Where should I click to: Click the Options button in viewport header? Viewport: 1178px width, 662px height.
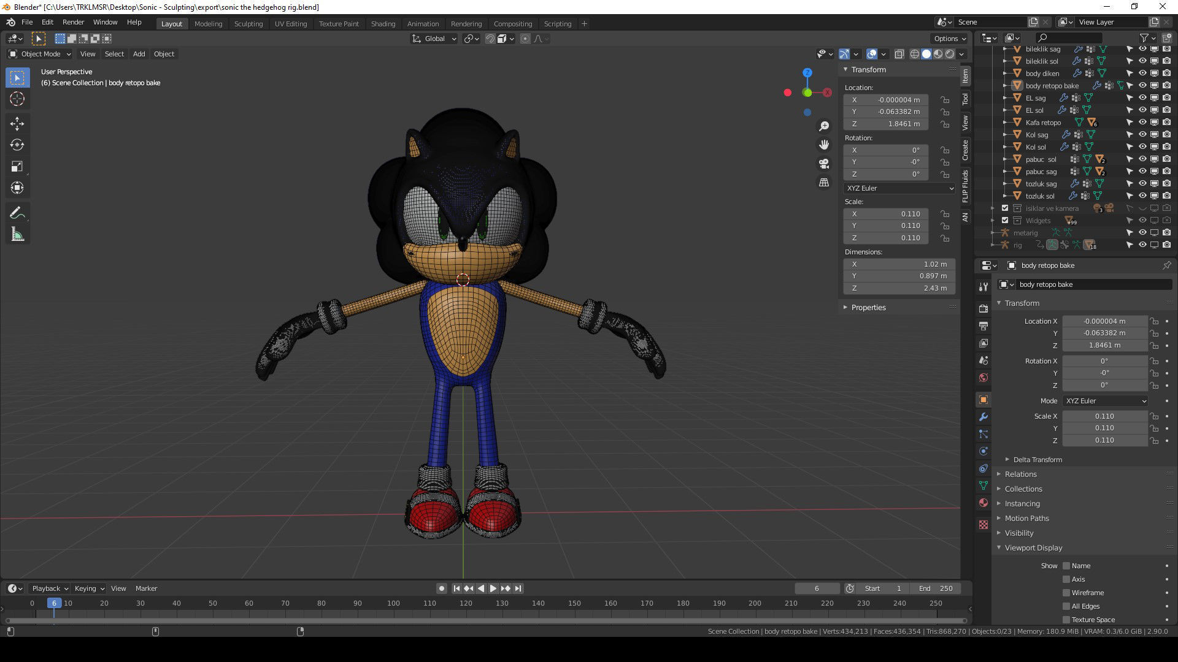click(x=949, y=39)
